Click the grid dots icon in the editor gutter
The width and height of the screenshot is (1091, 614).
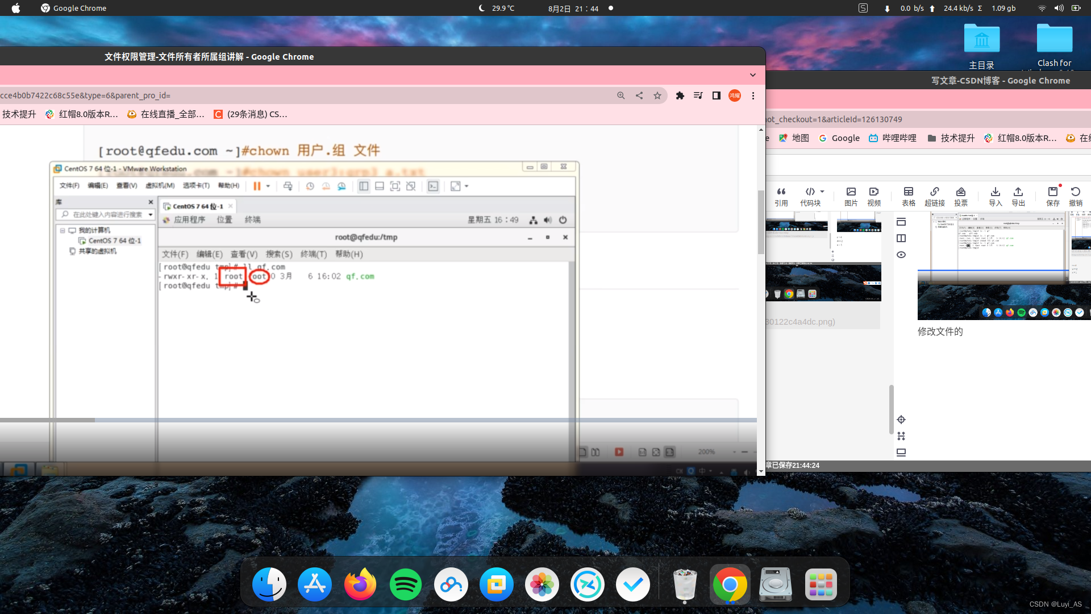(x=901, y=436)
